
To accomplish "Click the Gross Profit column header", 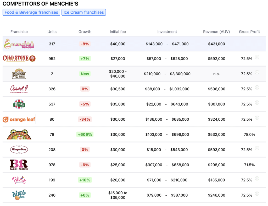I will pyautogui.click(x=249, y=32).
